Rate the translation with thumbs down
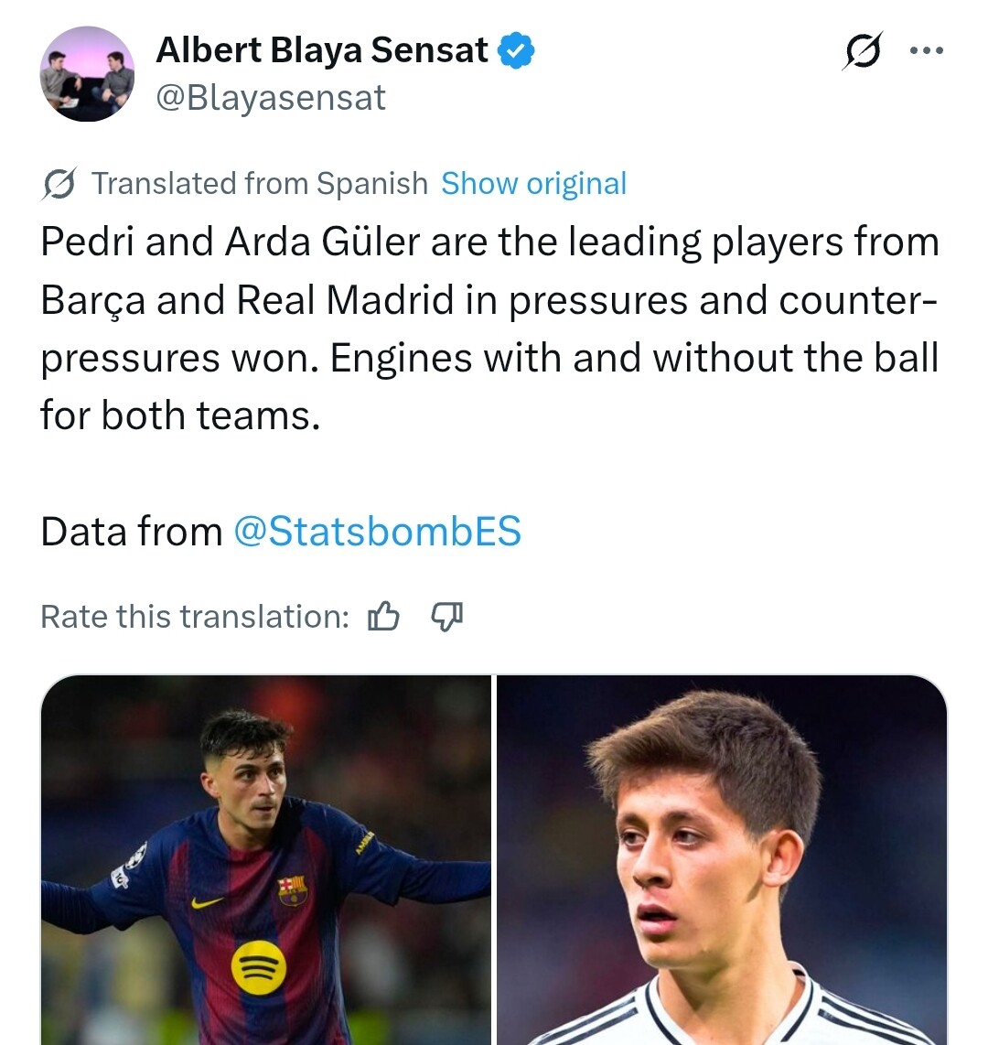 click(447, 617)
